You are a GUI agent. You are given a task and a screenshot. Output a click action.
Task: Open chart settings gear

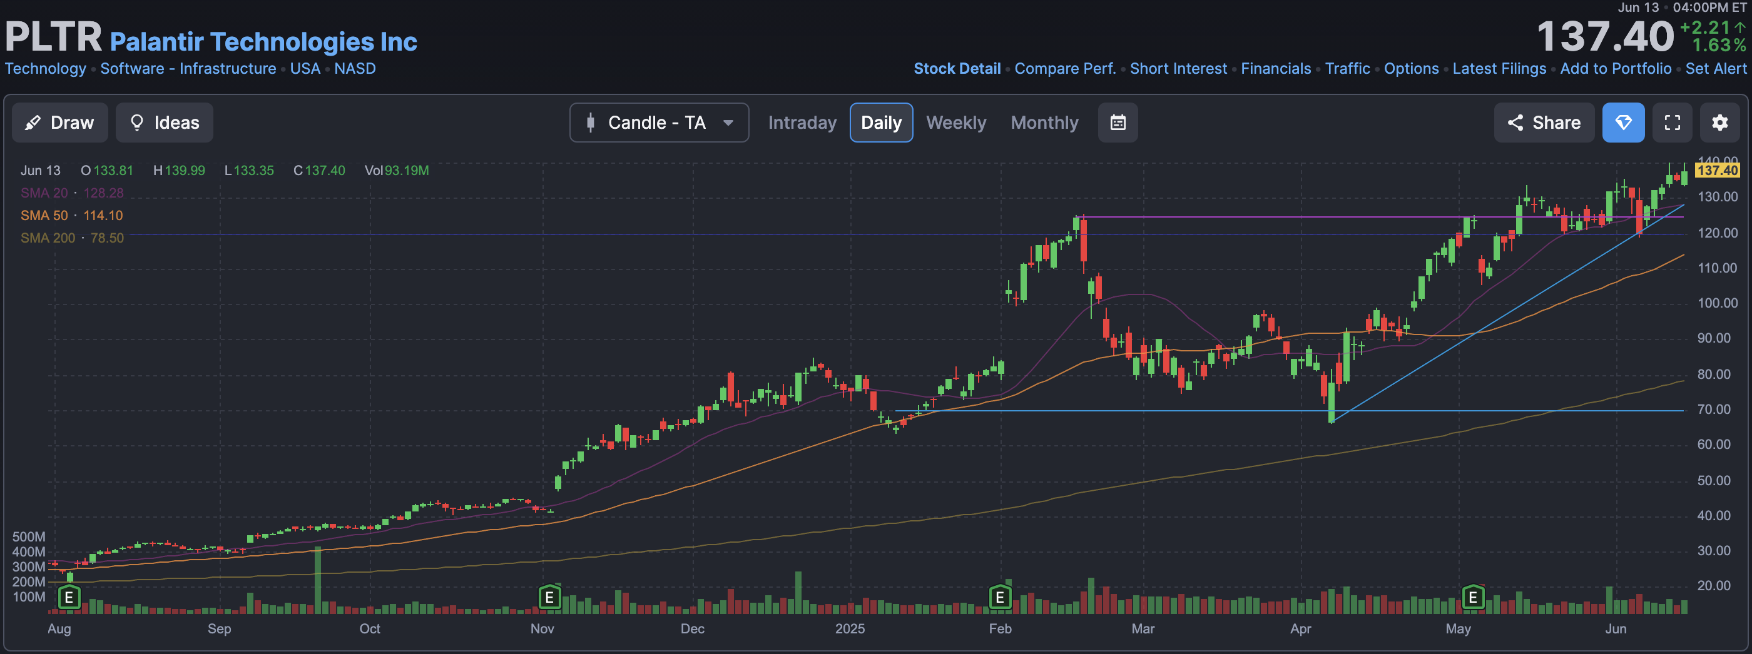1719,123
